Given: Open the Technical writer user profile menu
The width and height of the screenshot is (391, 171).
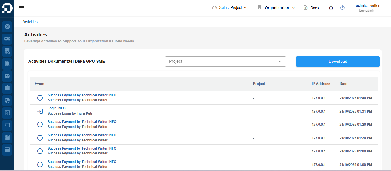Looking at the screenshot, I should [x=366, y=8].
